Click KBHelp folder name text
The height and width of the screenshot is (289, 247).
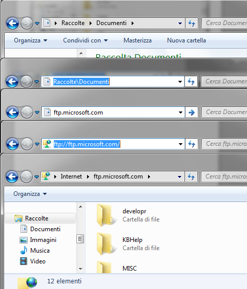click(x=133, y=240)
